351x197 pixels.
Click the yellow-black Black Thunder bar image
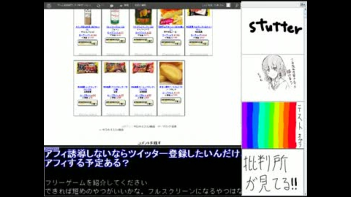tap(87, 68)
